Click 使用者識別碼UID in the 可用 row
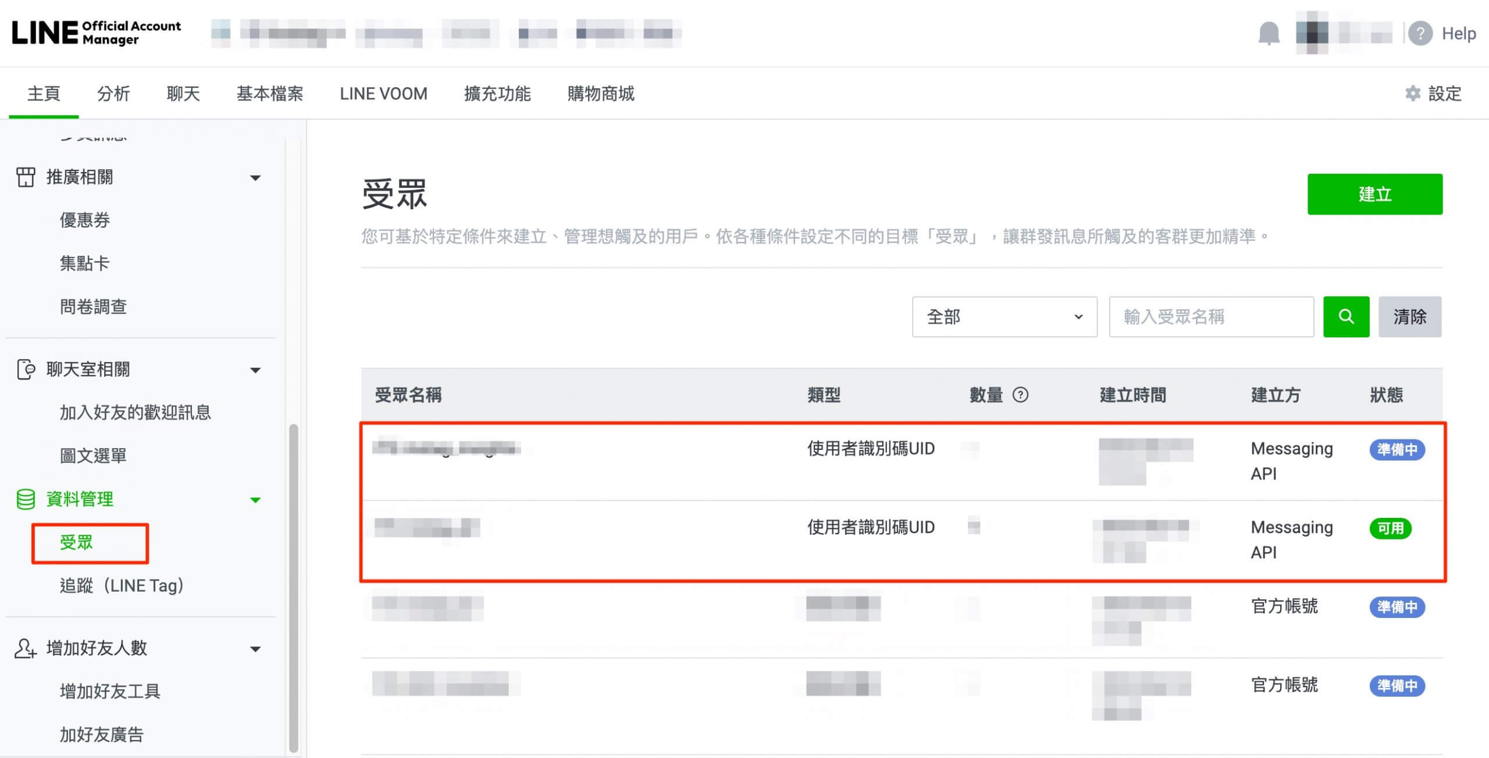 click(871, 527)
